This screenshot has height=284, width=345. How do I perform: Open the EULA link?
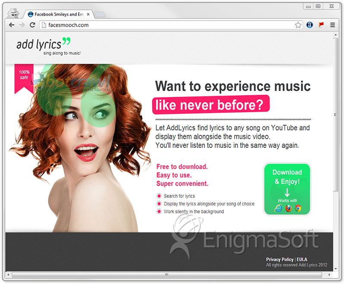[302, 259]
